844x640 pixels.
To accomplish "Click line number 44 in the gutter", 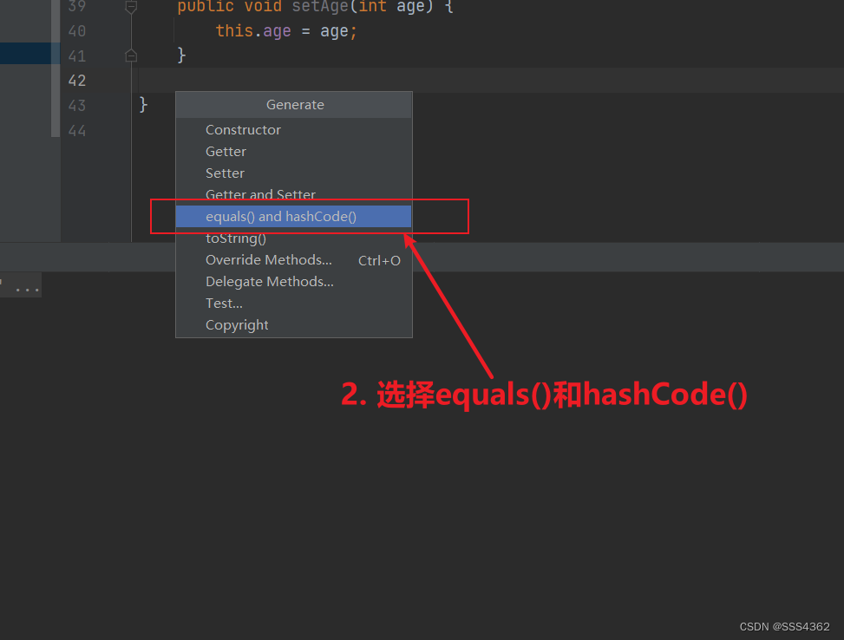I will pos(77,131).
